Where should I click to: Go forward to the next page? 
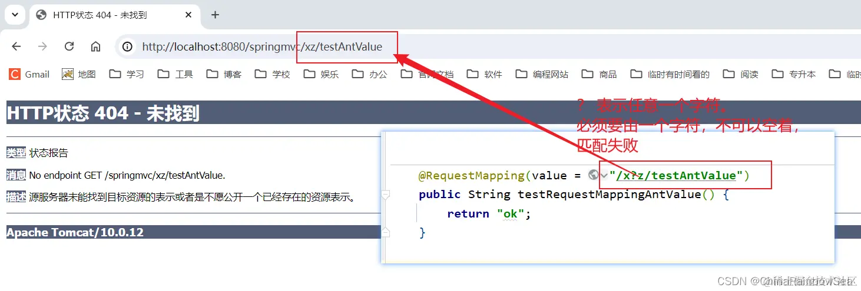[42, 46]
